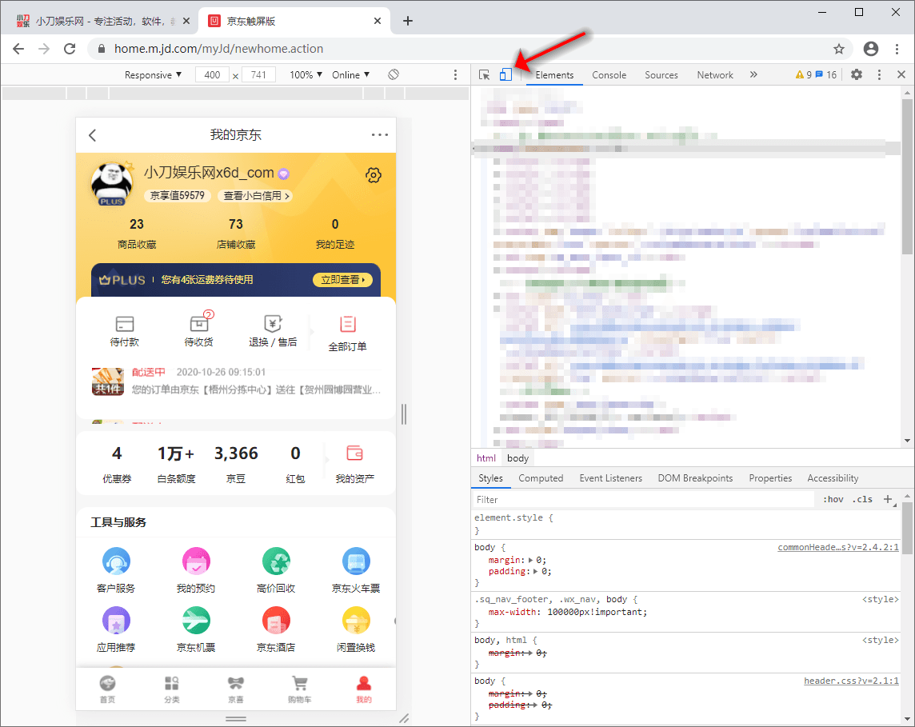Screen dimensions: 915x727
Task: Switch to the Computed styles tab
Action: [x=541, y=477]
